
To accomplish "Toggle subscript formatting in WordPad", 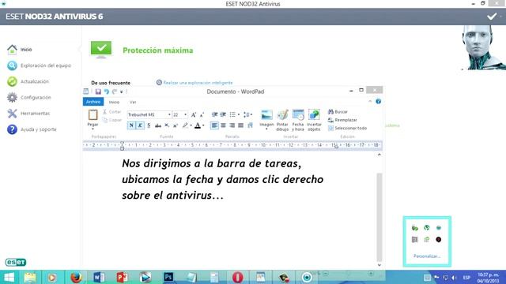I will pos(167,125).
